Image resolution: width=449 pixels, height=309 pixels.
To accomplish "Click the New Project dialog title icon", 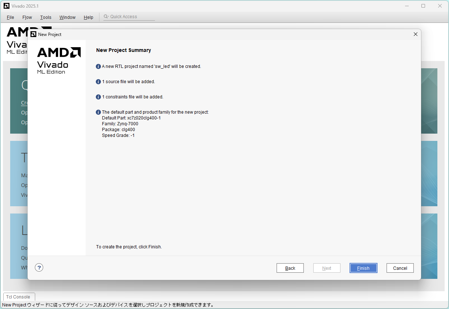I will click(x=33, y=34).
